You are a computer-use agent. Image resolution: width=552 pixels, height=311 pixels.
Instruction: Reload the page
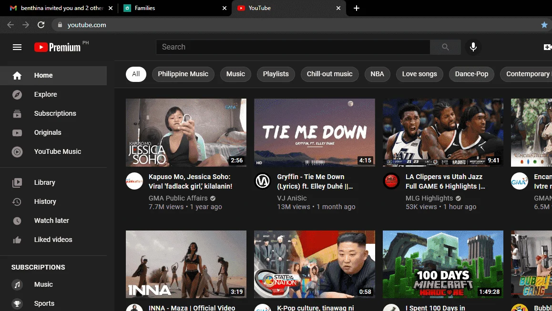pos(41,25)
